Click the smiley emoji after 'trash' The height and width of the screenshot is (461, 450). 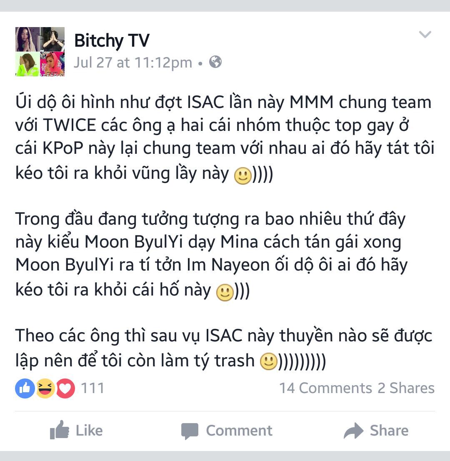point(269,361)
